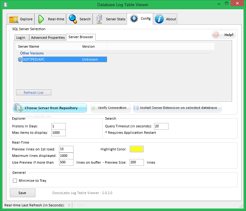Click the About info icon

(159, 19)
